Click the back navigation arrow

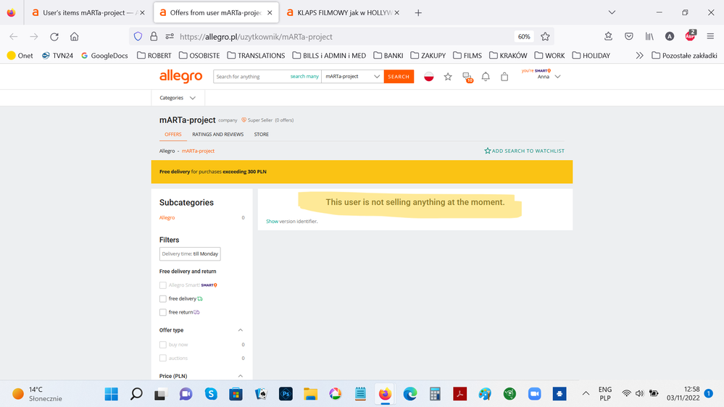pyautogui.click(x=13, y=36)
